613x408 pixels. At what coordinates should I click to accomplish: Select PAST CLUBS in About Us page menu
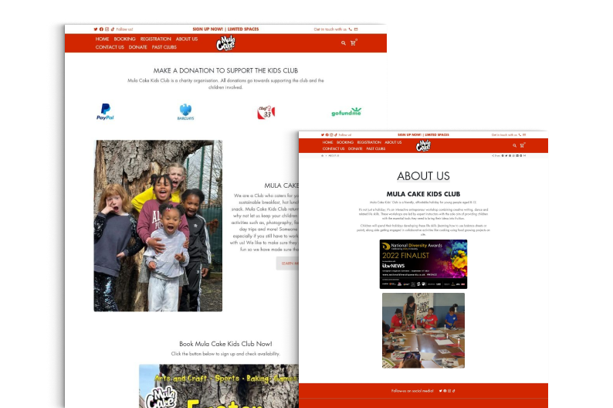376,148
